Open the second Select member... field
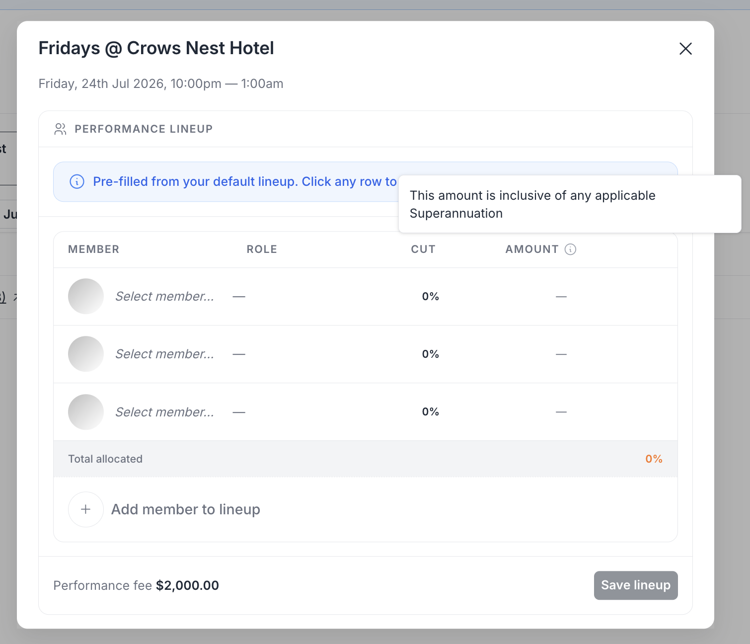Viewport: 750px width, 644px height. pyautogui.click(x=164, y=354)
